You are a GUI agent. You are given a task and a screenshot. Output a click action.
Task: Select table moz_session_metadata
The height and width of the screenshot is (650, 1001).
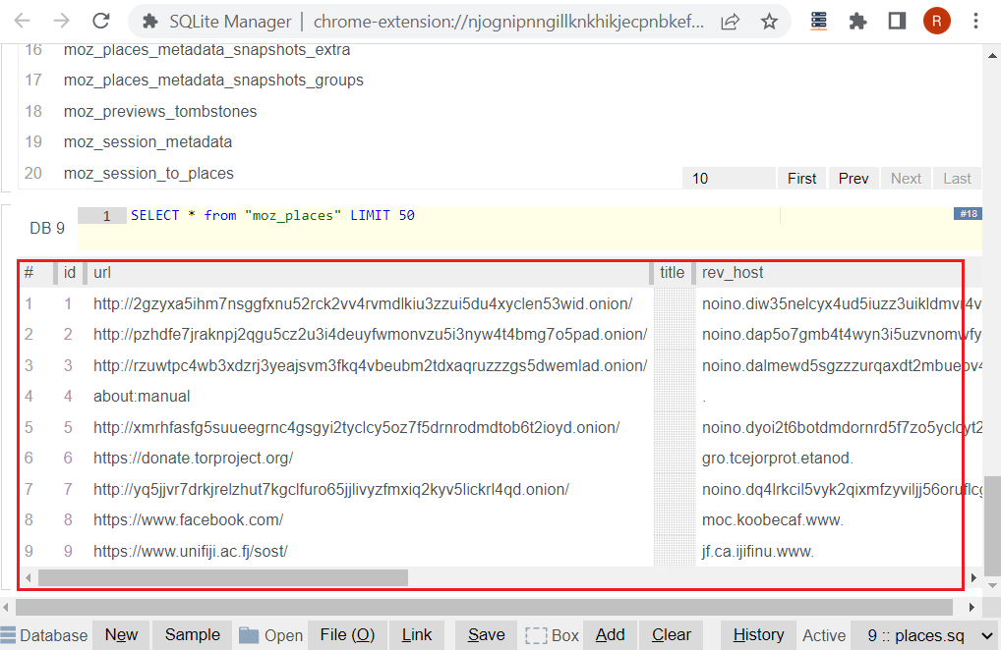[147, 142]
